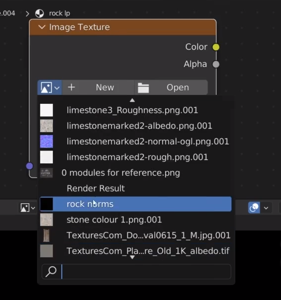Click the viewport shading material preview icon
Image resolution: width=281 pixels, height=300 pixels.
tap(254, 208)
